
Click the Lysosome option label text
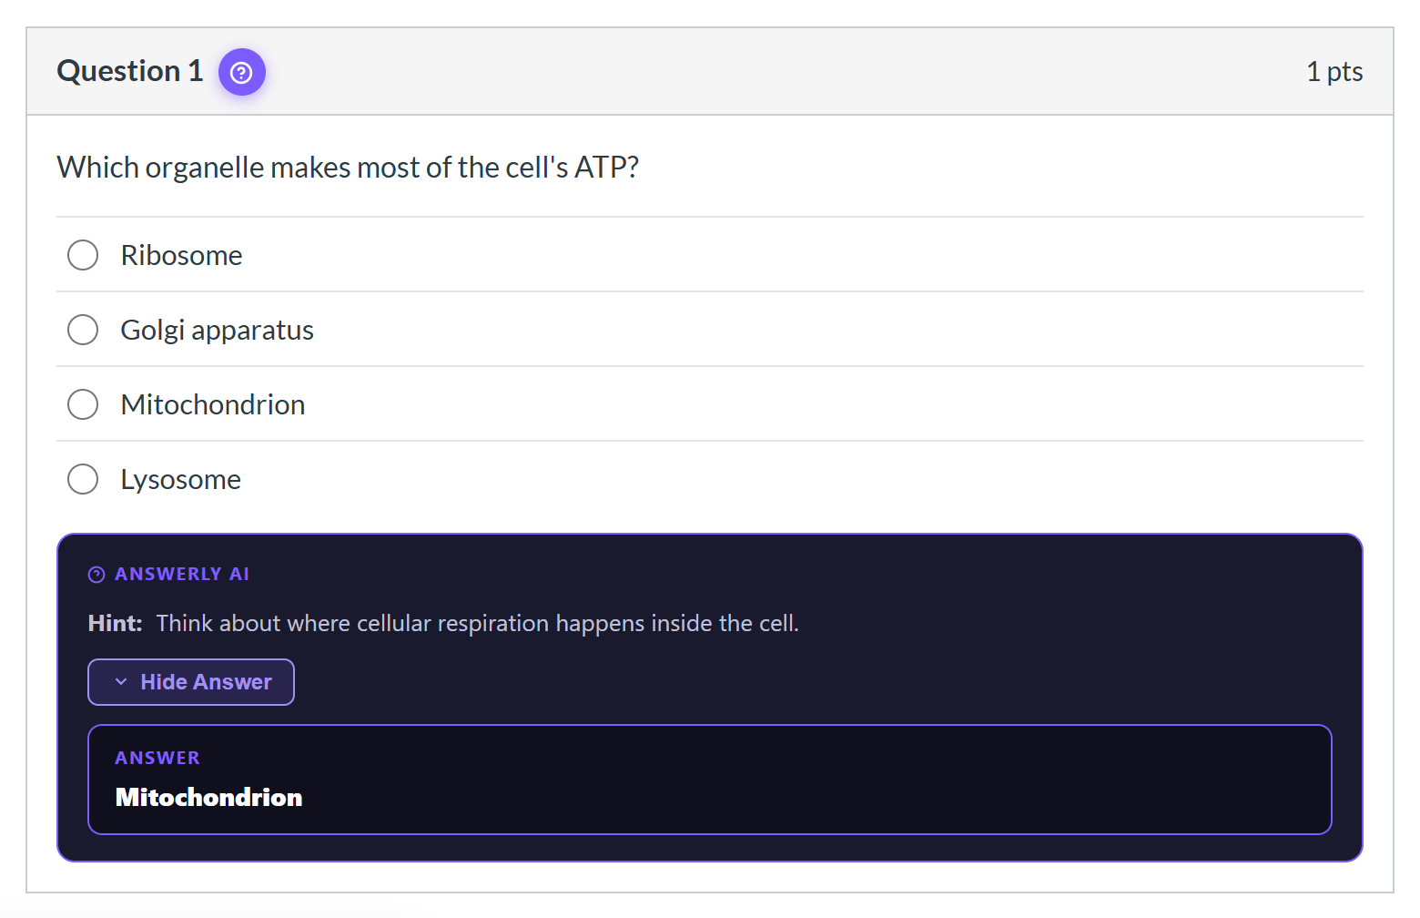point(180,479)
